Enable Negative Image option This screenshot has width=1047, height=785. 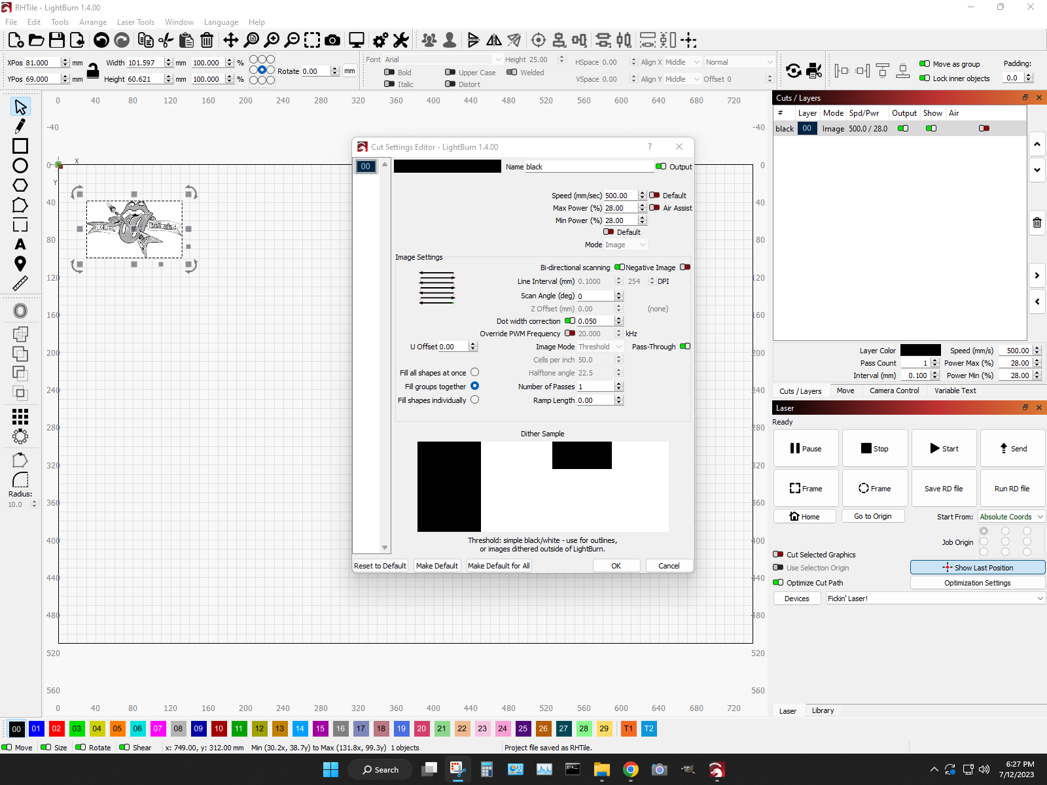coord(685,267)
